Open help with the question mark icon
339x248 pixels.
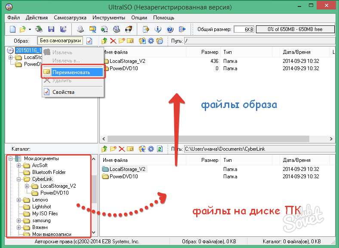(170, 29)
